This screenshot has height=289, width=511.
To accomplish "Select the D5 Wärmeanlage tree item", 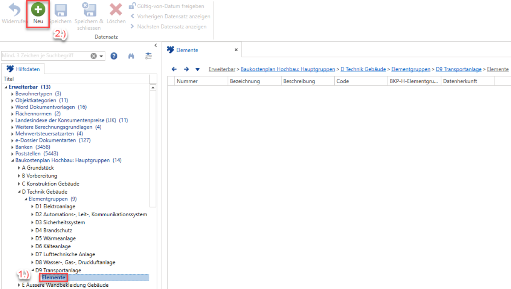I will click(x=55, y=239).
